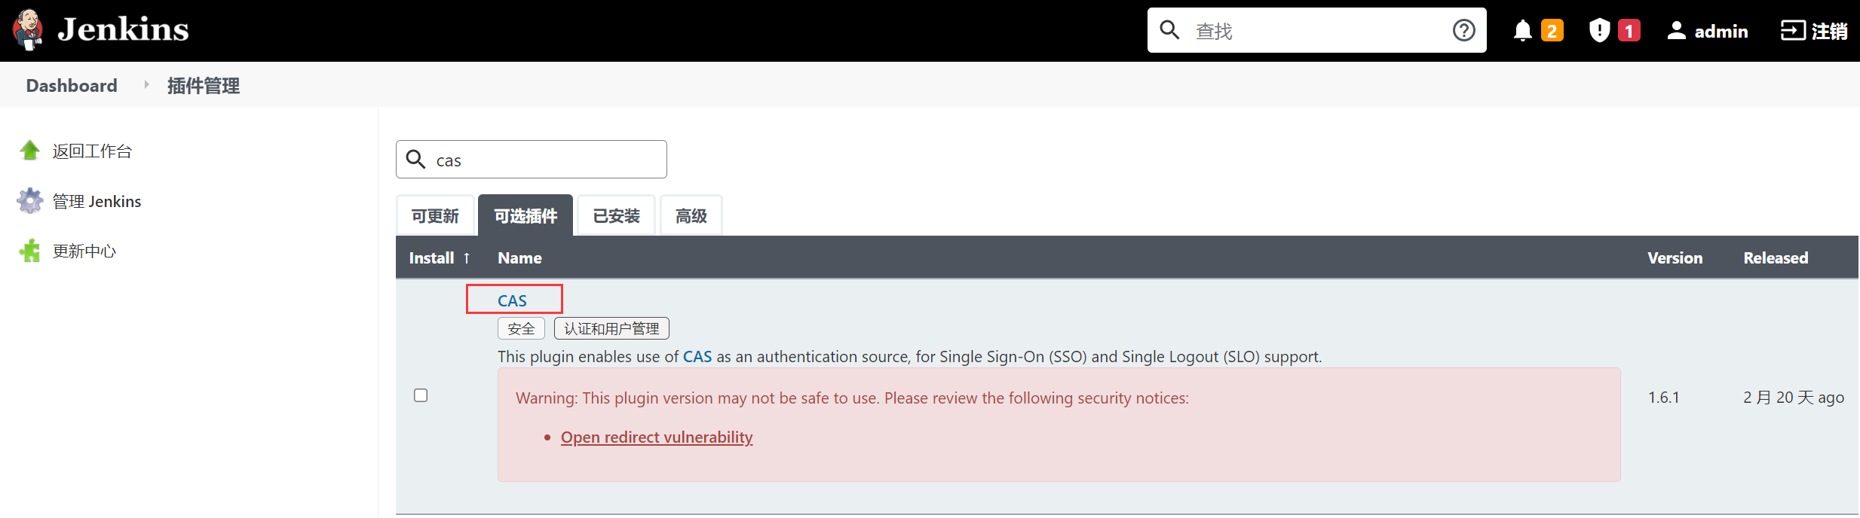Check the install checkbox for CAS plugin
Screen dimensions: 1860x518
pyautogui.click(x=421, y=395)
